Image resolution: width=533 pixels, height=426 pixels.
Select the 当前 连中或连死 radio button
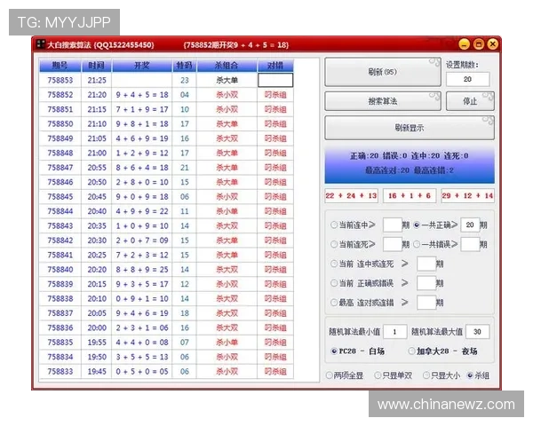tap(334, 264)
